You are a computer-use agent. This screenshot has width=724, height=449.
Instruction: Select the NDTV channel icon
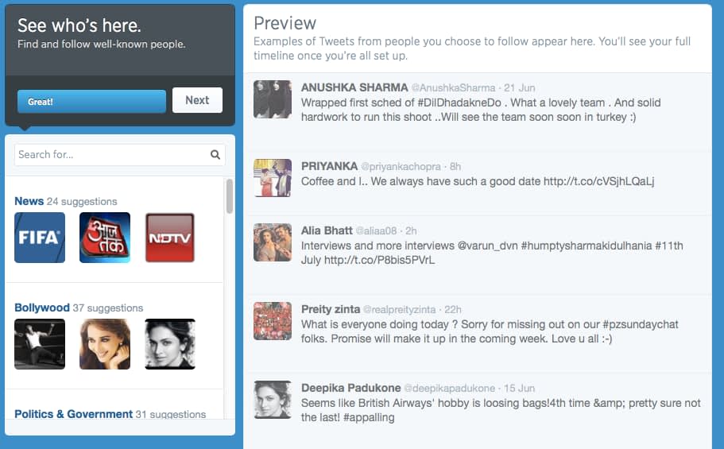[x=170, y=238]
